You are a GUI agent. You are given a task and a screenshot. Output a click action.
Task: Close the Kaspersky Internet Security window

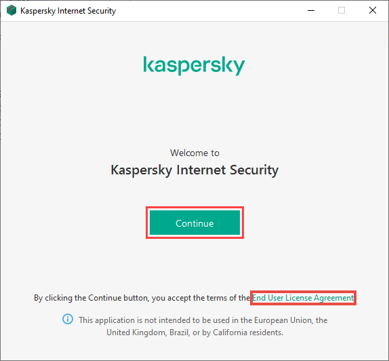pos(372,10)
